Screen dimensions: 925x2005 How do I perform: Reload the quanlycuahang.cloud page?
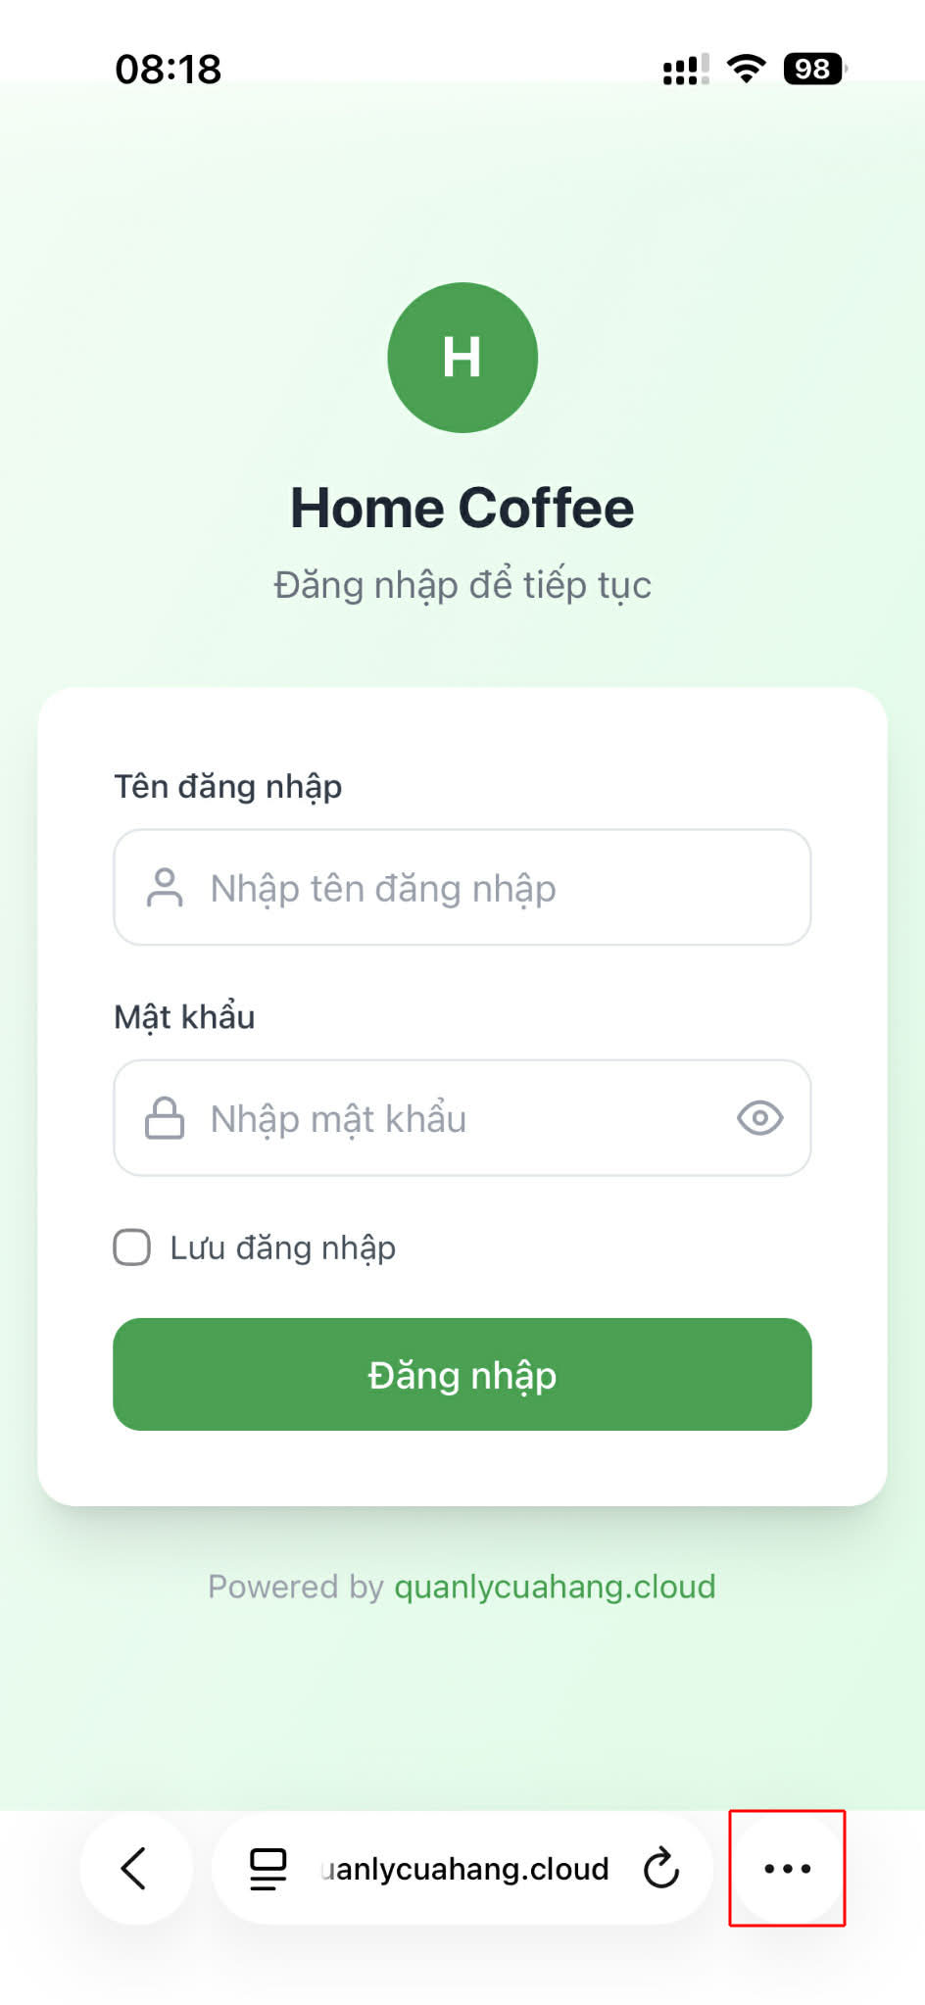point(661,1868)
